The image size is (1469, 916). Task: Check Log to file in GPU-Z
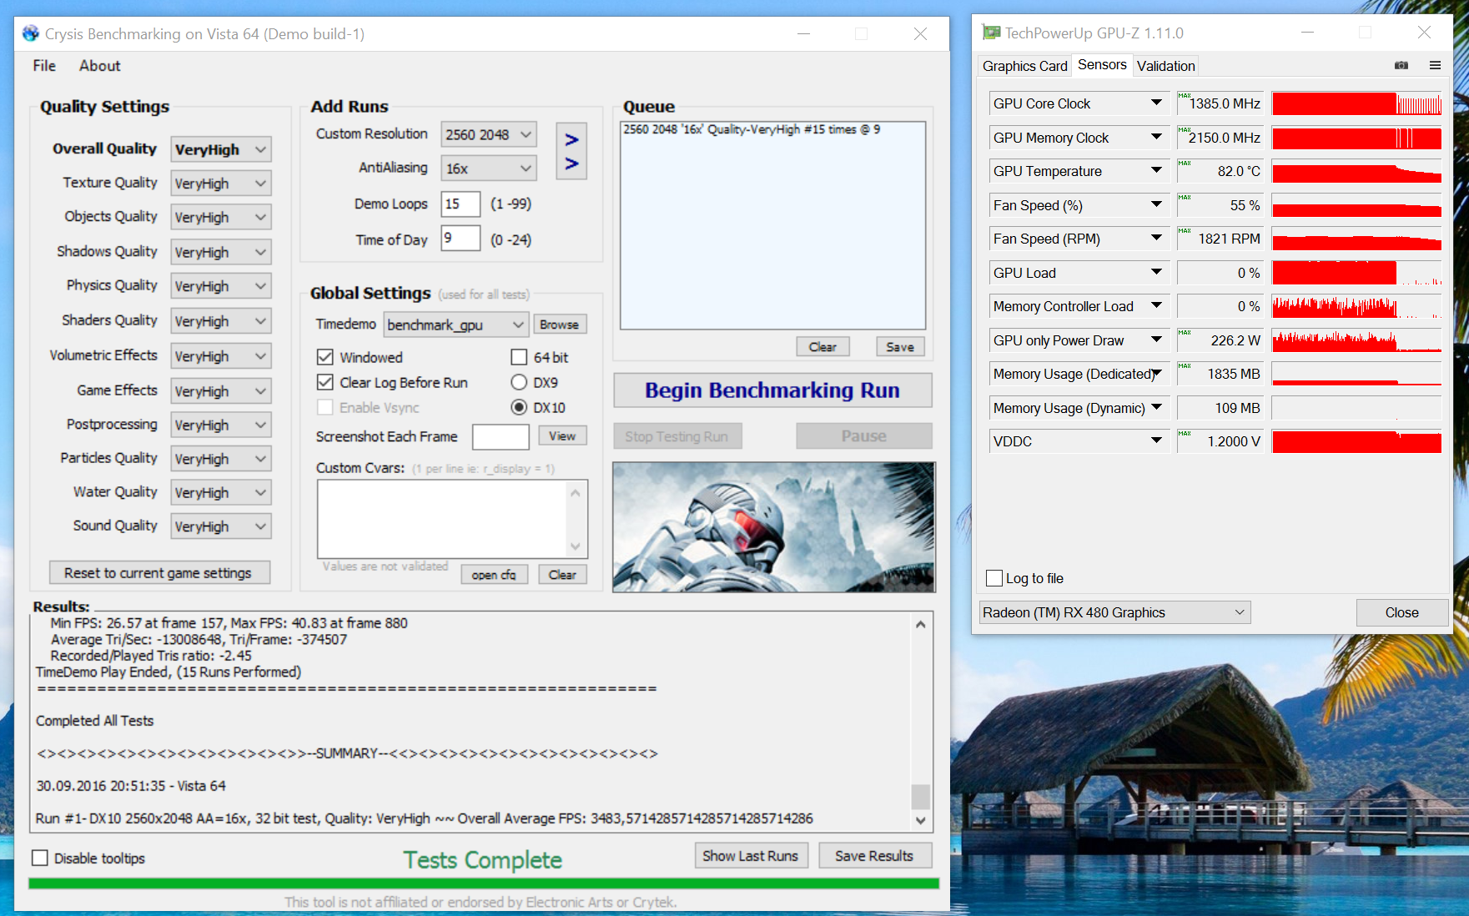pos(994,578)
